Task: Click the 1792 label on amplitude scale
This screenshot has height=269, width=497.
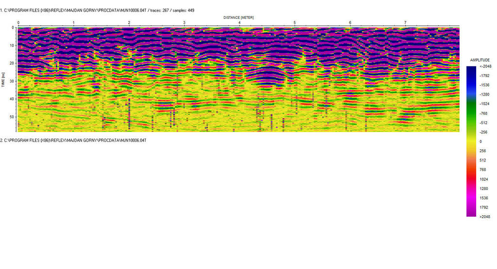Action: coord(483,207)
